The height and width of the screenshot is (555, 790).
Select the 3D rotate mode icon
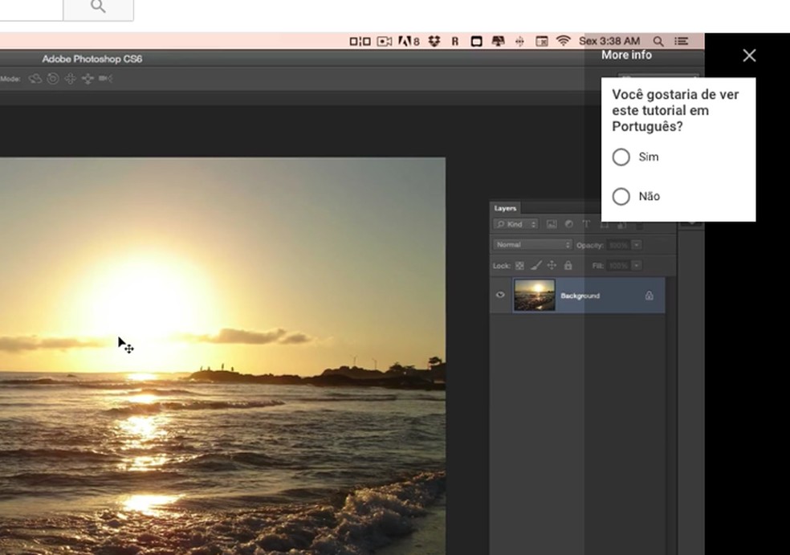tap(35, 79)
